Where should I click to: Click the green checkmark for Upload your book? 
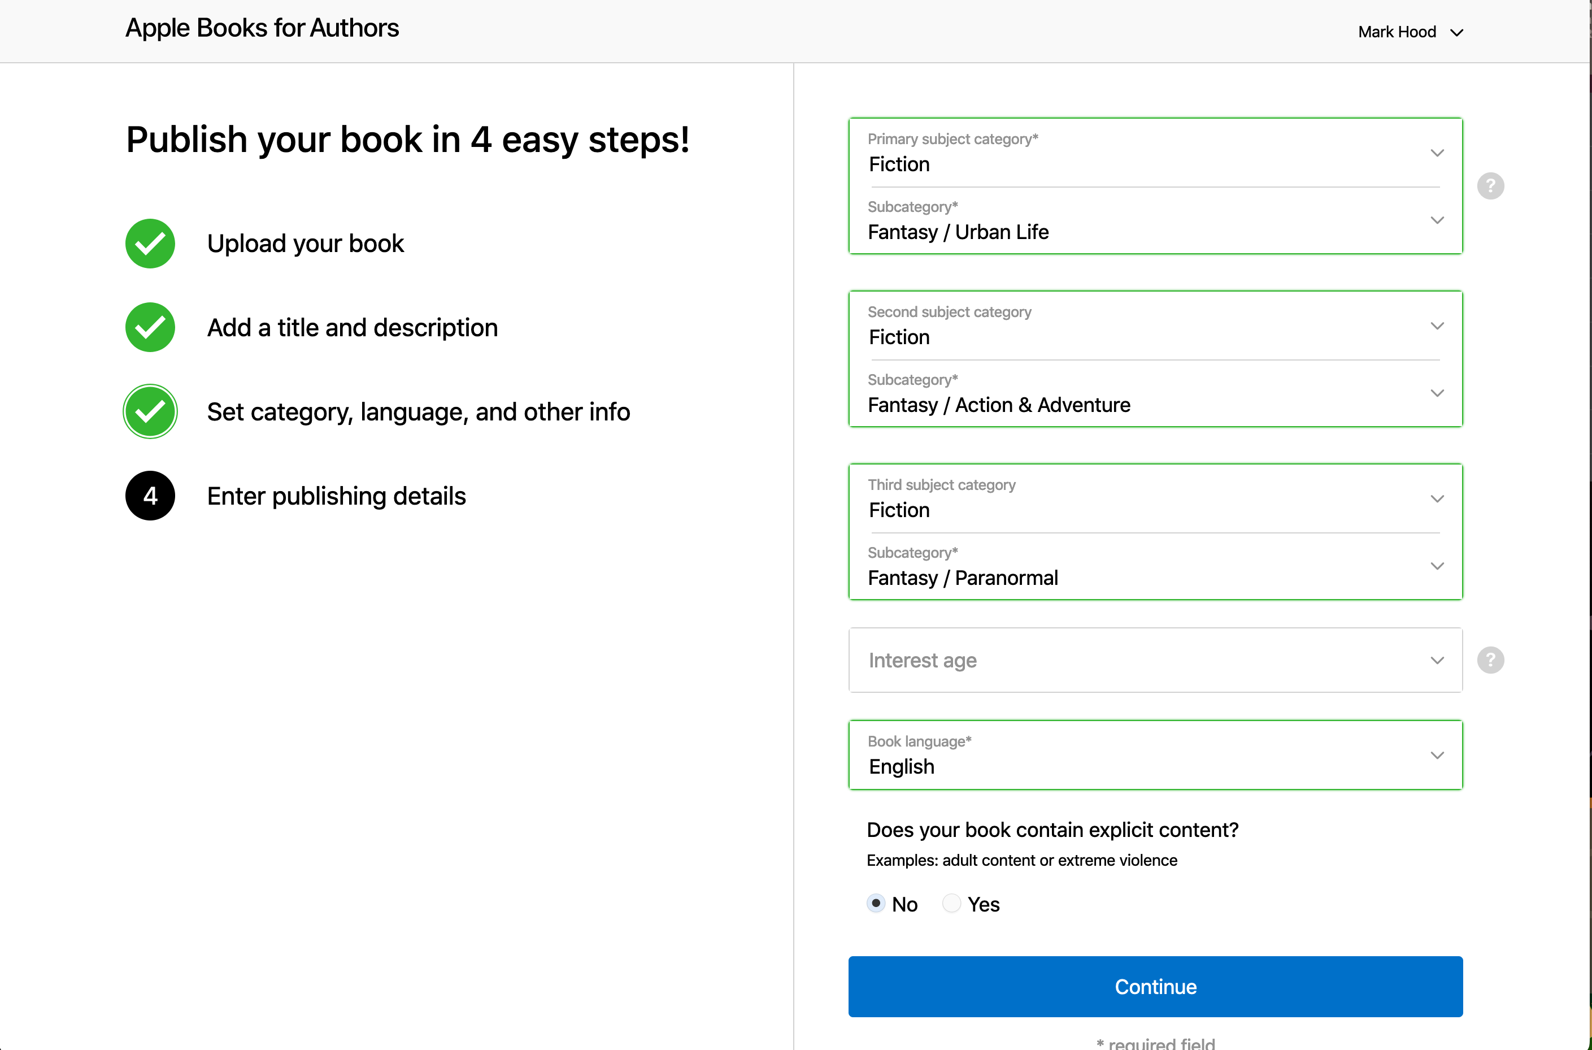coord(150,244)
